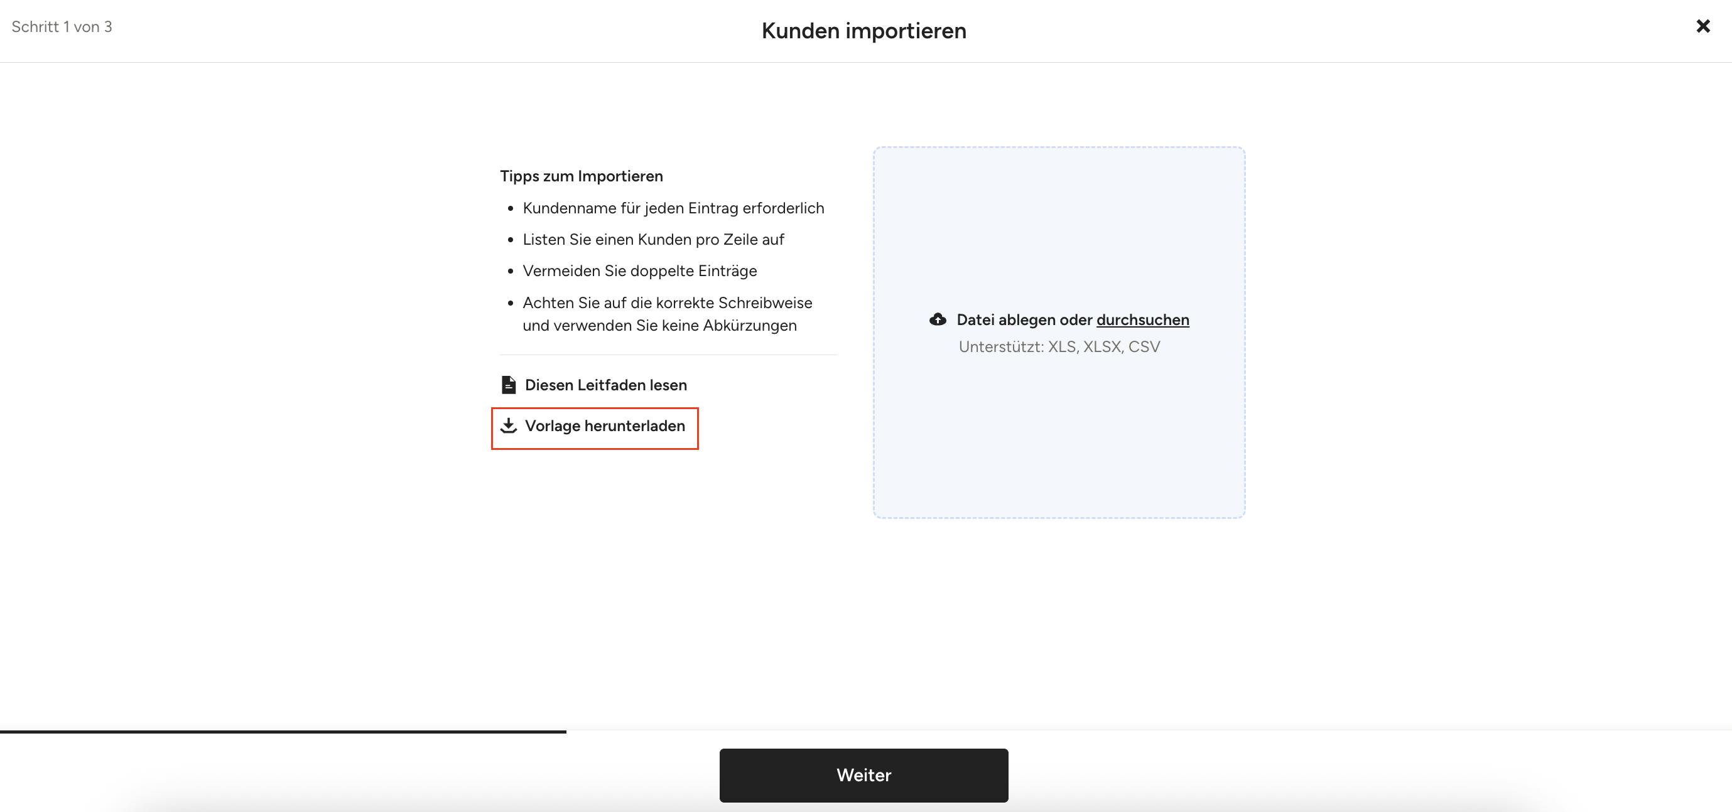Click the "Schritt 1 von 3" step indicator
This screenshot has width=1732, height=812.
click(x=62, y=27)
